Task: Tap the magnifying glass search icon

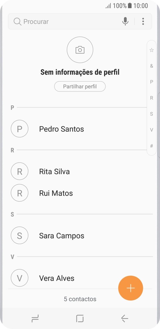Action: click(17, 21)
